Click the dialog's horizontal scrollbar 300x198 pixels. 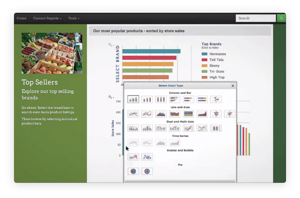click(180, 181)
